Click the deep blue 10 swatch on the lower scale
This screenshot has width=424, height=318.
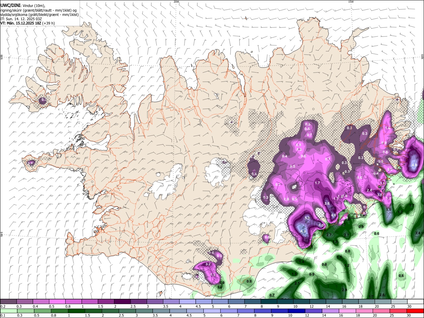coord(297,311)
